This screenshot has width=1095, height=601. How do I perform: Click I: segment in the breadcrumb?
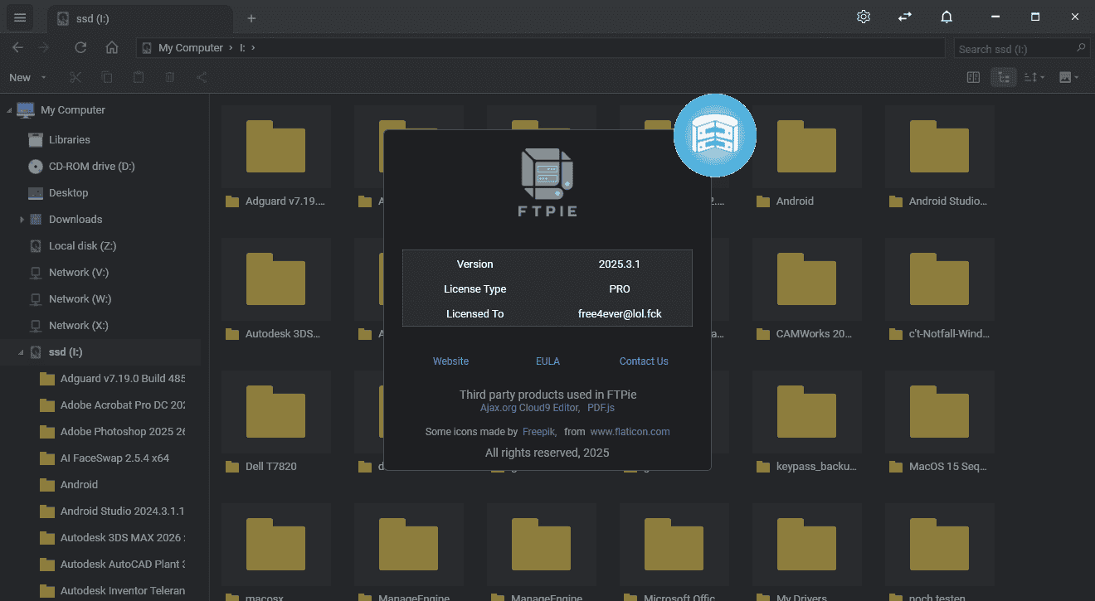click(242, 48)
